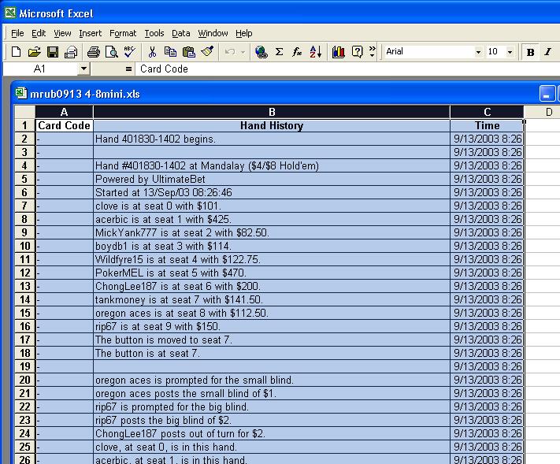The image size is (560, 464).
Task: Expand the font size dropdown
Action: (510, 52)
